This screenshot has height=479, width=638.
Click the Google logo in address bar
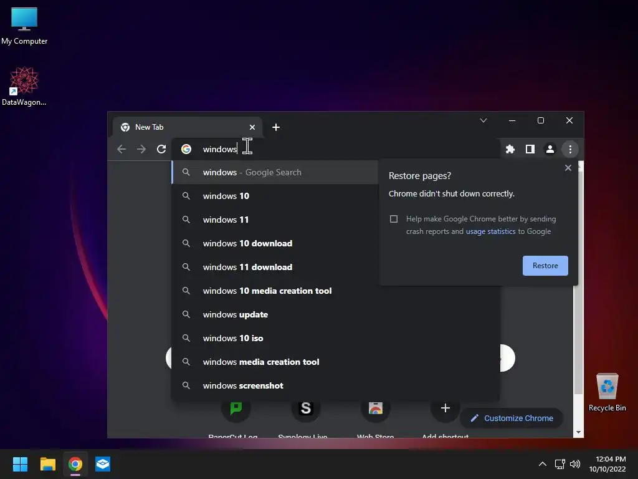186,149
